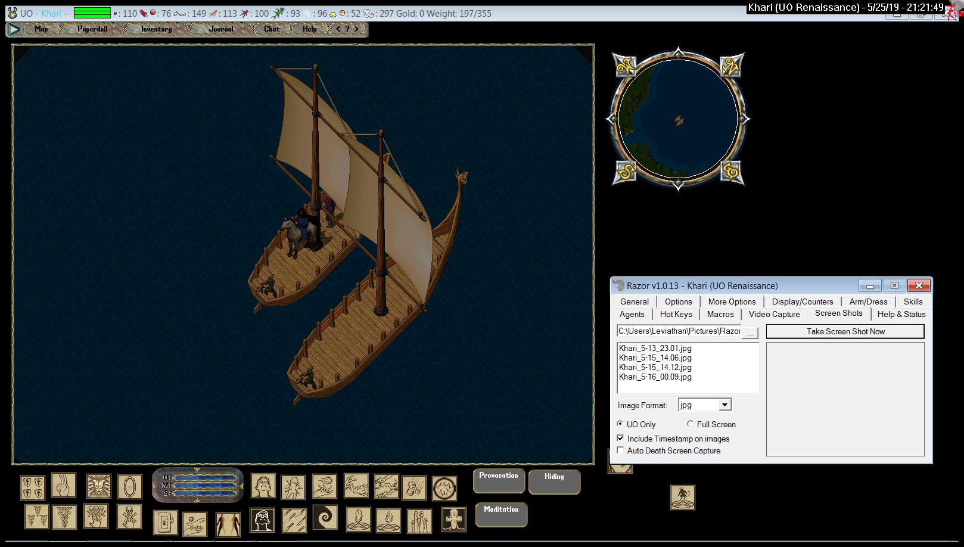Select the Full Screen radio button
The width and height of the screenshot is (964, 547).
pyautogui.click(x=690, y=424)
